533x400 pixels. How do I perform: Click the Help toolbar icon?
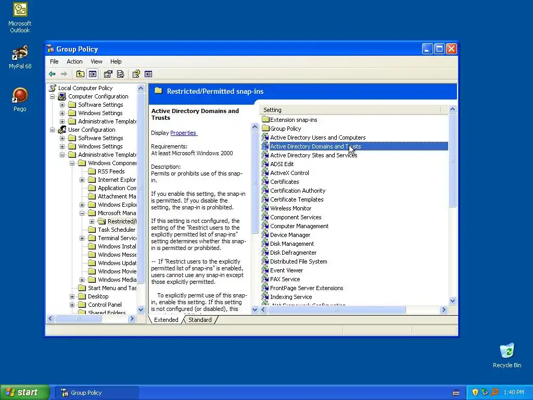tap(136, 74)
